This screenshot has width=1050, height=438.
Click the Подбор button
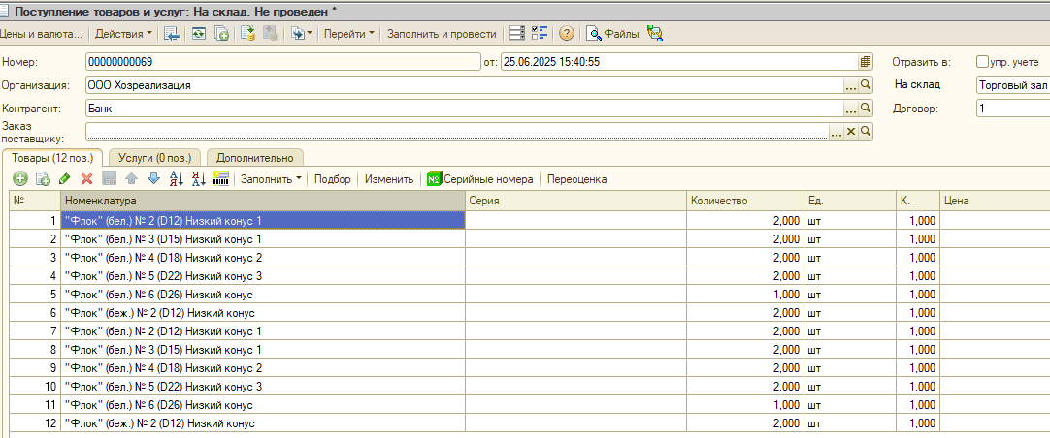[333, 179]
